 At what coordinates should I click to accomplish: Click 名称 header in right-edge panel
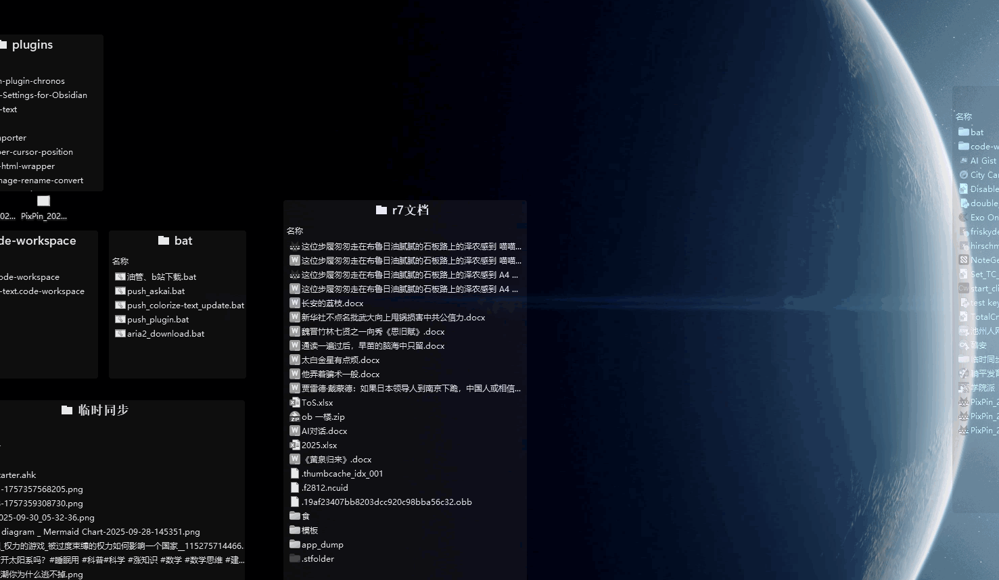[x=964, y=117]
